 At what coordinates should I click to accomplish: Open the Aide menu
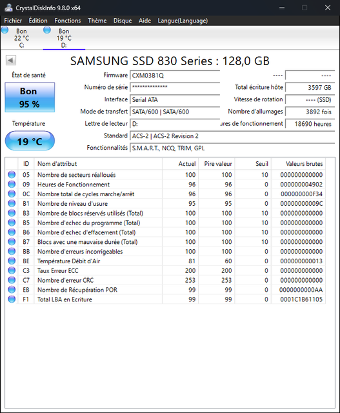click(x=145, y=21)
